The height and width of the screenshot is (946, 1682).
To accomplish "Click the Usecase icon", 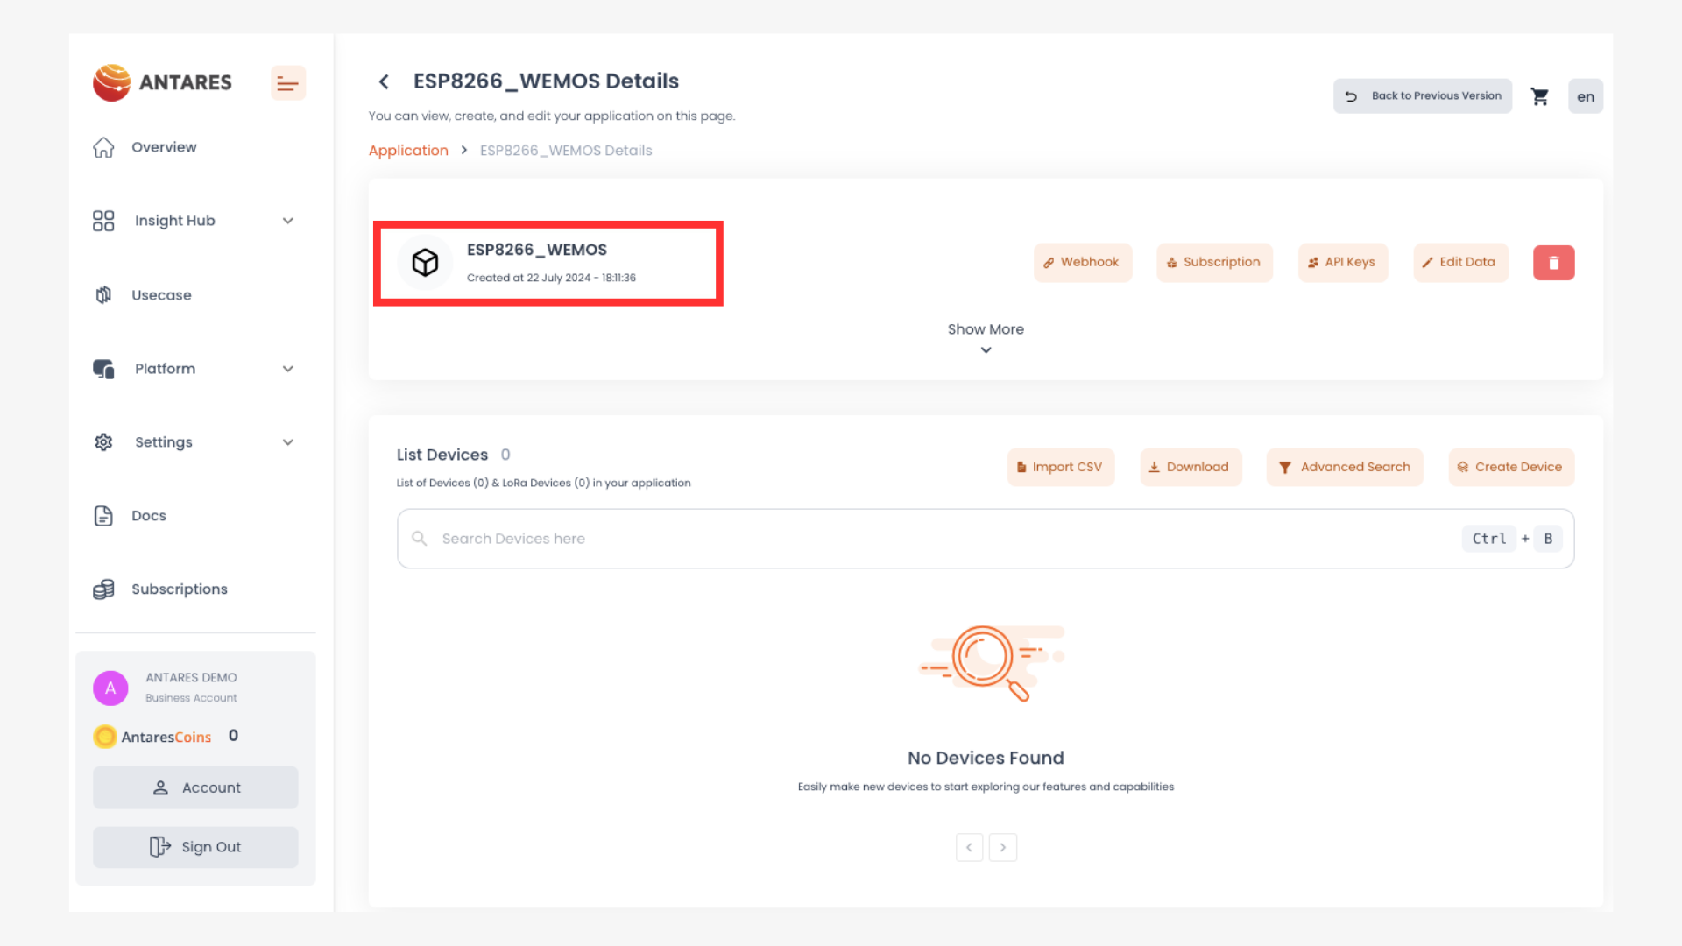I will click(103, 295).
